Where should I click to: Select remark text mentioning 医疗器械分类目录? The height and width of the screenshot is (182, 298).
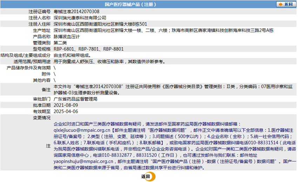(173, 90)
